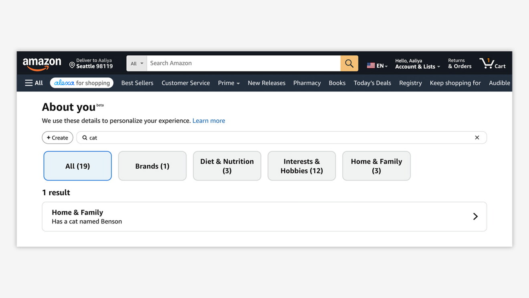Expand the Home & Family result chevron
This screenshot has height=298, width=529.
(x=475, y=217)
